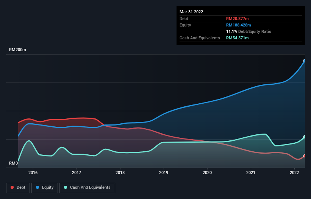Image resolution: width=311 pixels, height=199 pixels.
Task: Select the Equity endpoint marker for Mar 2022
Action: pos(305,61)
